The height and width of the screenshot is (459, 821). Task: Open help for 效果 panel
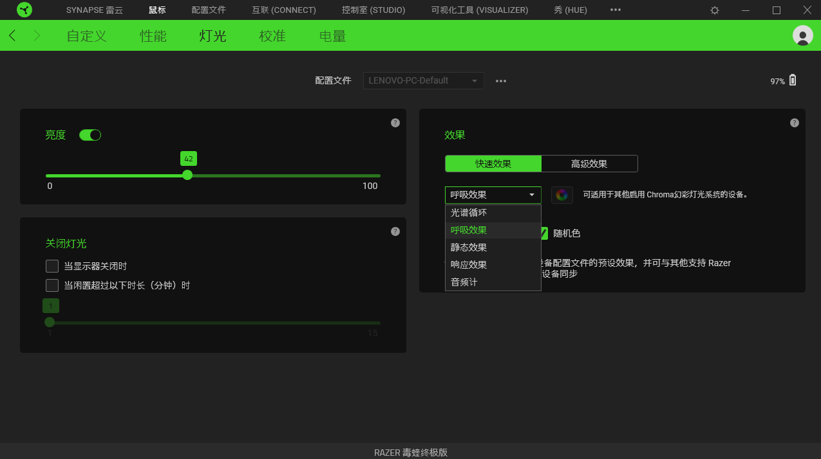pyautogui.click(x=795, y=123)
